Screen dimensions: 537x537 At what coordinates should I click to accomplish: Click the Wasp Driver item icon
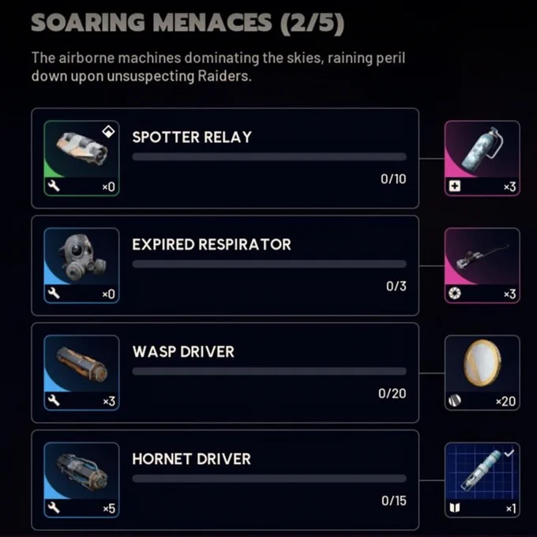[x=81, y=373]
